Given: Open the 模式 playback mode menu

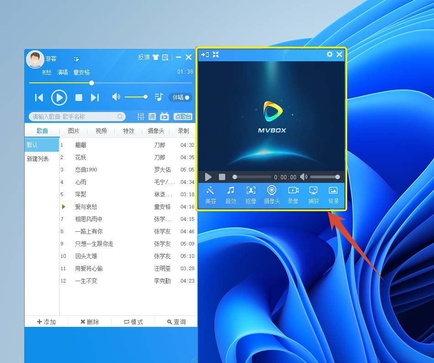Looking at the screenshot, I should (x=133, y=322).
